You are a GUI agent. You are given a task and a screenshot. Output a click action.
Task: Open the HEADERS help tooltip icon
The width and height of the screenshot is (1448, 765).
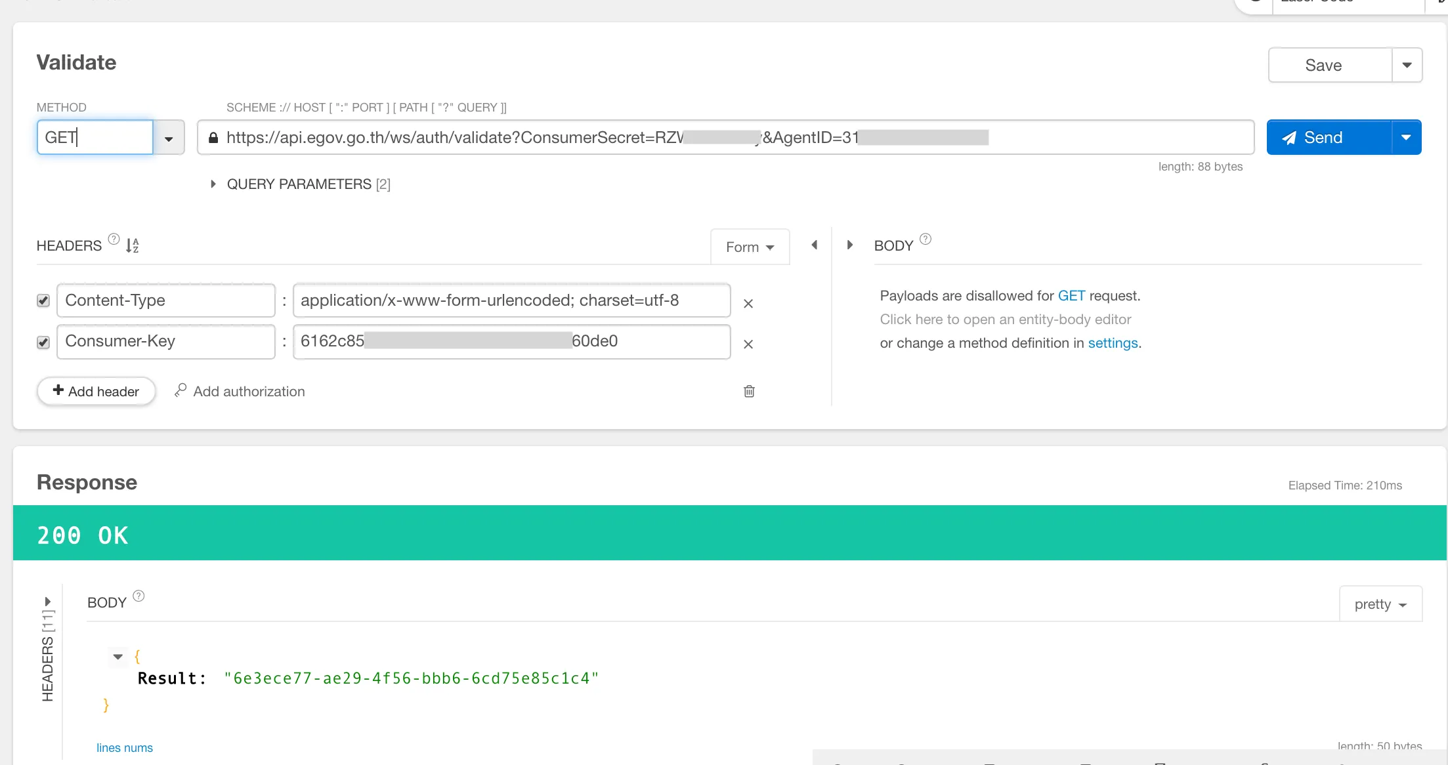[x=112, y=239]
